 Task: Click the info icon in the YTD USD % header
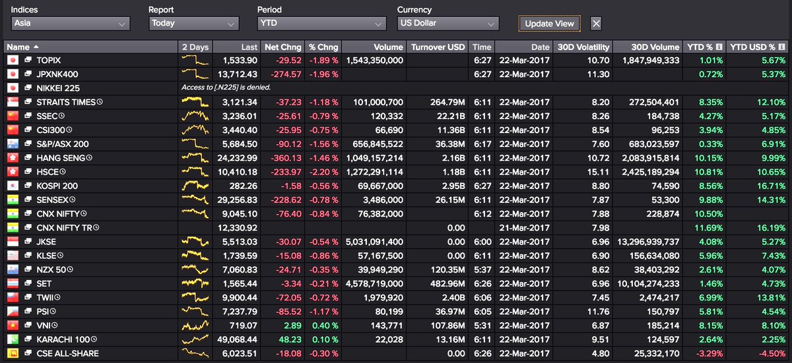(x=782, y=47)
